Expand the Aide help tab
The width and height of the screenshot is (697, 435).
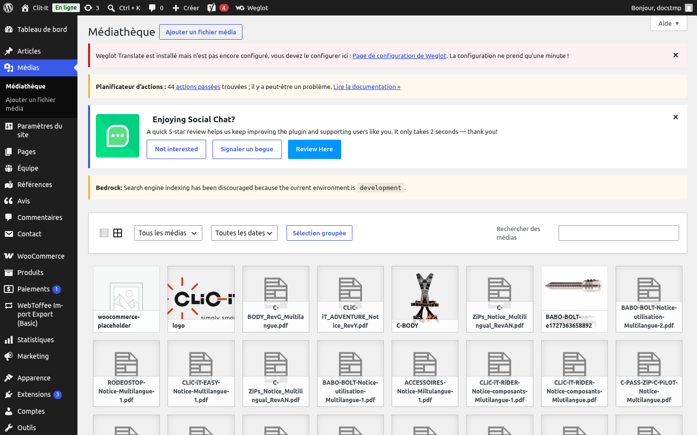click(x=668, y=23)
